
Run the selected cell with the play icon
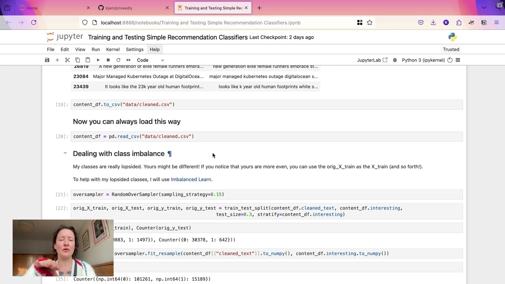pyautogui.click(x=98, y=60)
